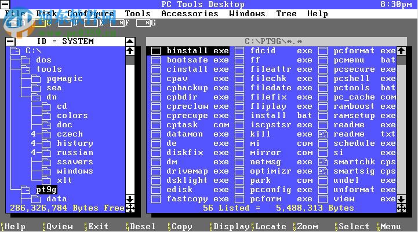Open the desktop control menu box
Screen dimensions: 418x232
[5, 4]
